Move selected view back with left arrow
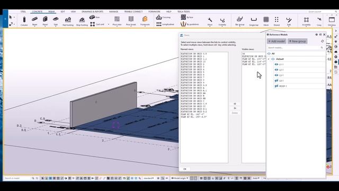The width and height of the screenshot is (339, 191). 235,108
